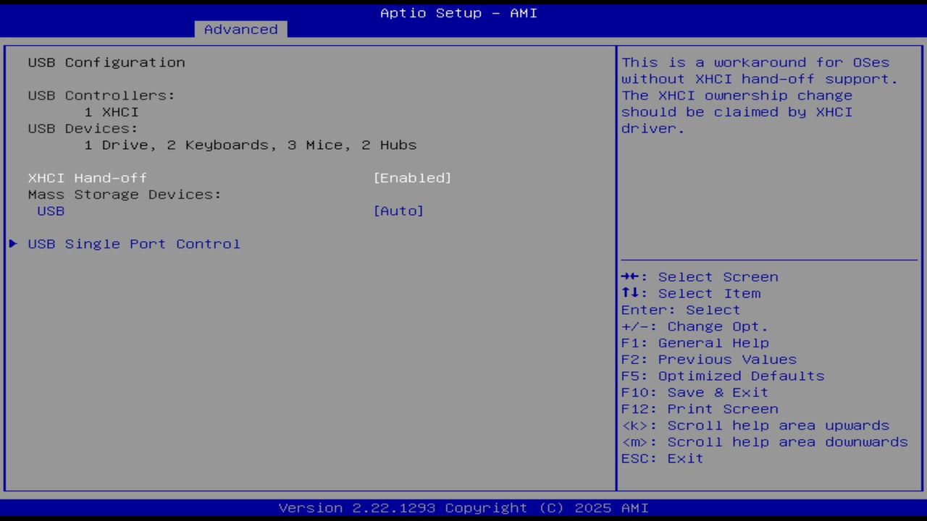Select the USB item under Mass Storage Devices
The width and height of the screenshot is (927, 521).
(50, 211)
